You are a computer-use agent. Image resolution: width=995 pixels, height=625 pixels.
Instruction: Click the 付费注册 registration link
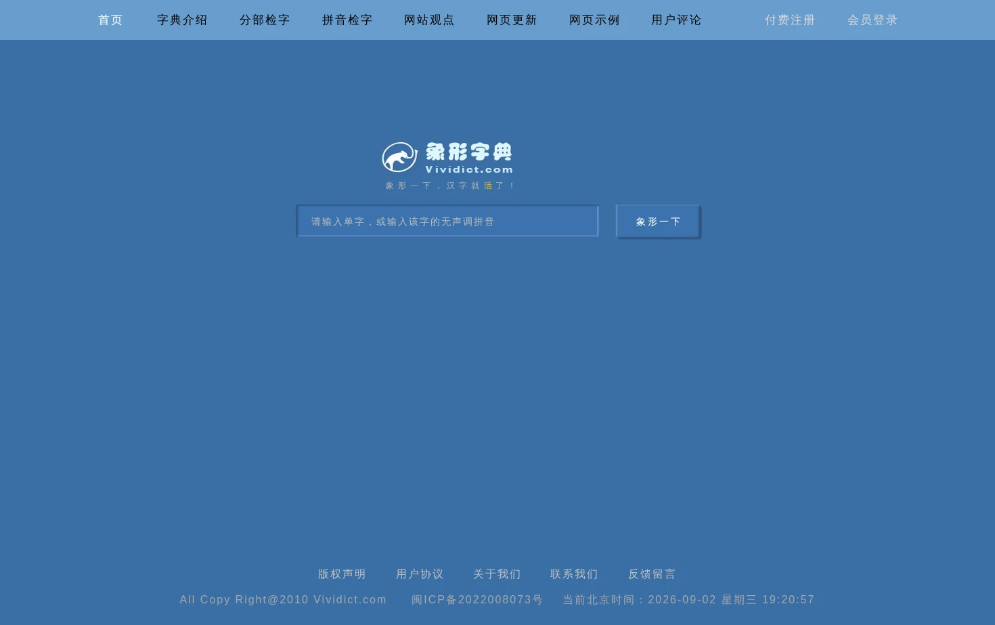(790, 20)
